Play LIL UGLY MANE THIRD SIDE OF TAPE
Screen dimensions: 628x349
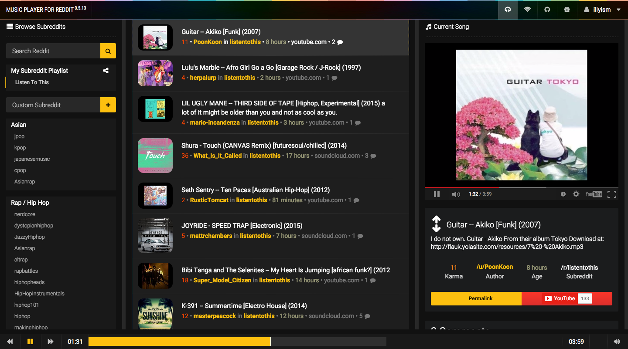[270, 112]
